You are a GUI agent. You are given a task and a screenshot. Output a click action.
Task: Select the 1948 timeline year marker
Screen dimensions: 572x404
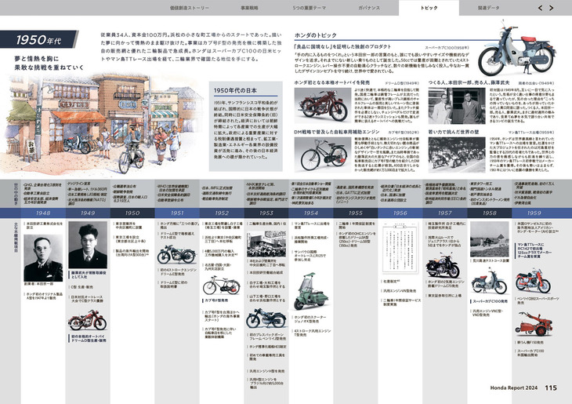pos(43,213)
